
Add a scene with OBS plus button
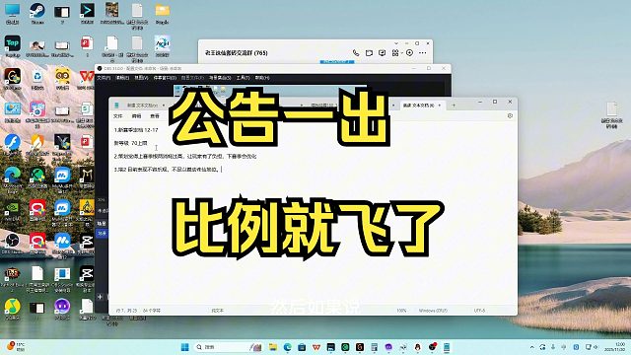point(100,297)
